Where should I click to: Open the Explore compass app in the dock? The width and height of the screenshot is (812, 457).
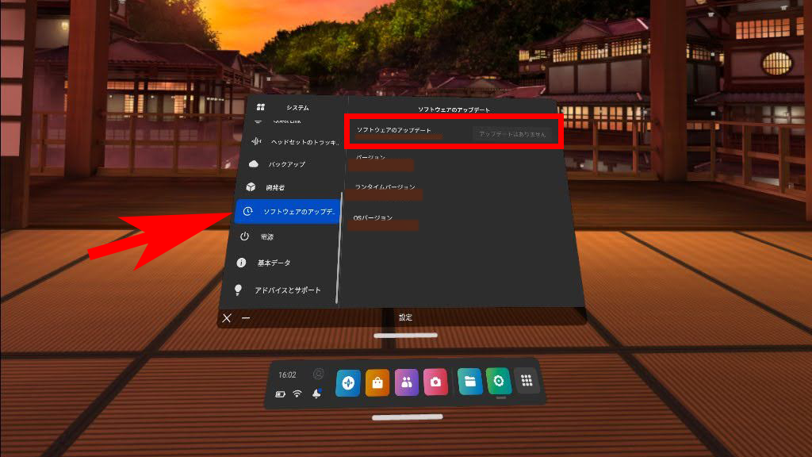348,383
